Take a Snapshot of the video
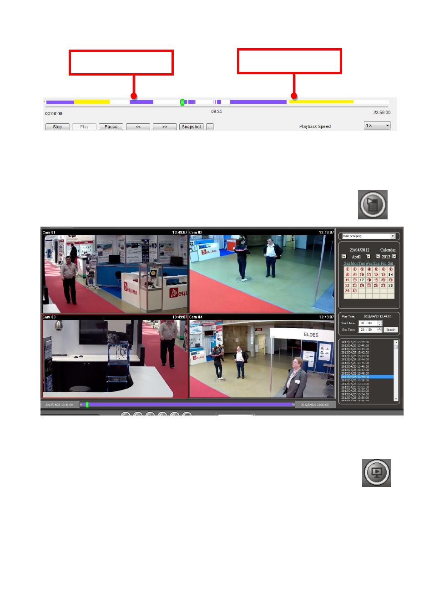The width and height of the screenshot is (434, 613). pyautogui.click(x=192, y=127)
